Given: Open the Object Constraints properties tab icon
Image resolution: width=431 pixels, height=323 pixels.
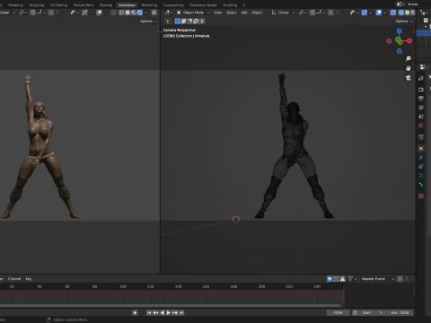Looking at the screenshot, I should 421,166.
